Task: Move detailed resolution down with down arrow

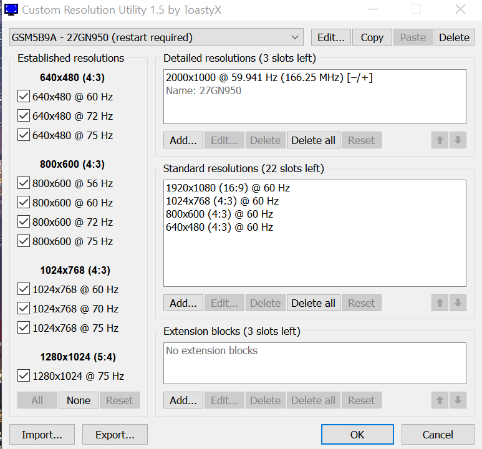Action: 458,140
